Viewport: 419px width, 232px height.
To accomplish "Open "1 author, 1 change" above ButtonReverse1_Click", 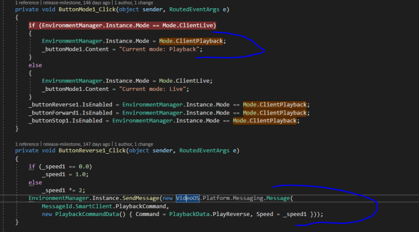I will 133,144.
